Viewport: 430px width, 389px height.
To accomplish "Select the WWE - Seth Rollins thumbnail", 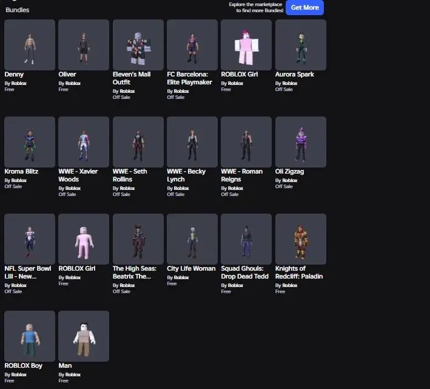I will coord(138,142).
